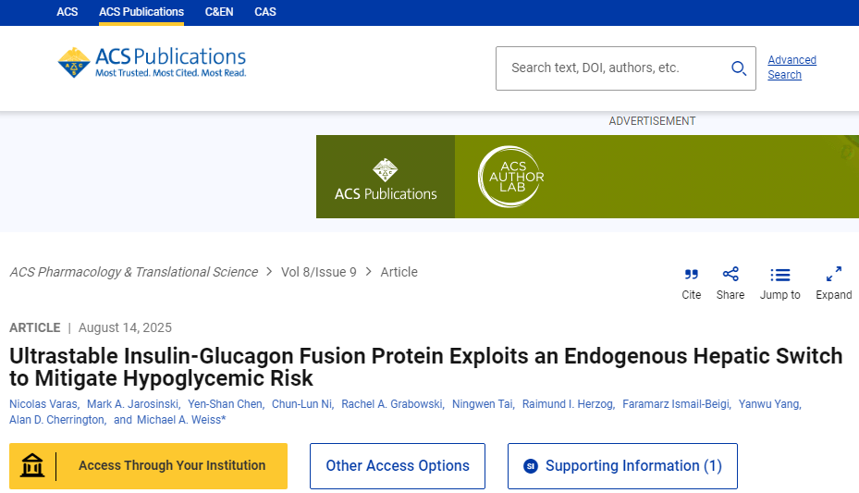This screenshot has height=493, width=859.
Task: Click the Expand arrows icon
Action: coord(833,275)
